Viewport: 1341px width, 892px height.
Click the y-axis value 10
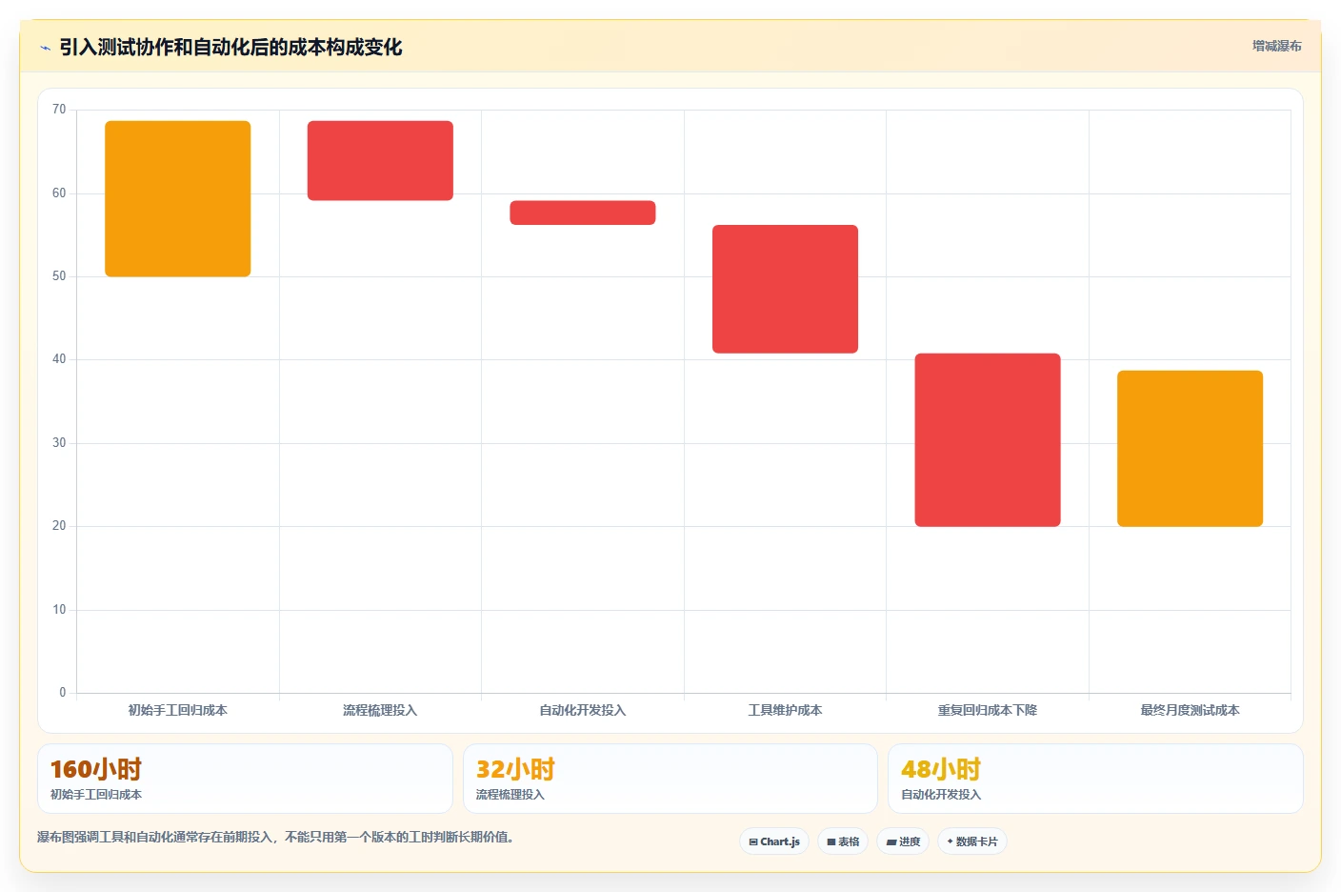tap(59, 610)
